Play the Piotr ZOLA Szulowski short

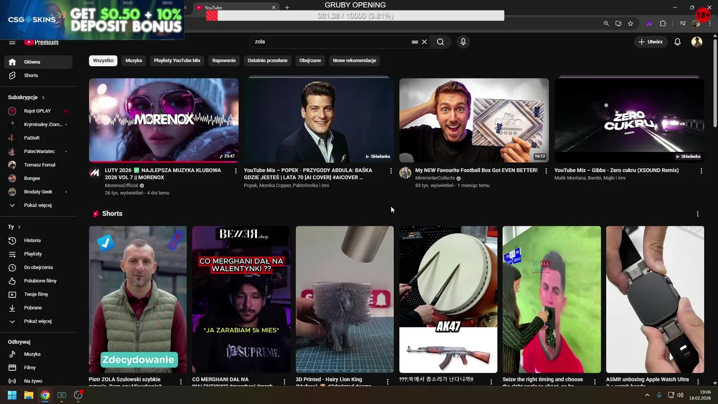(x=138, y=300)
